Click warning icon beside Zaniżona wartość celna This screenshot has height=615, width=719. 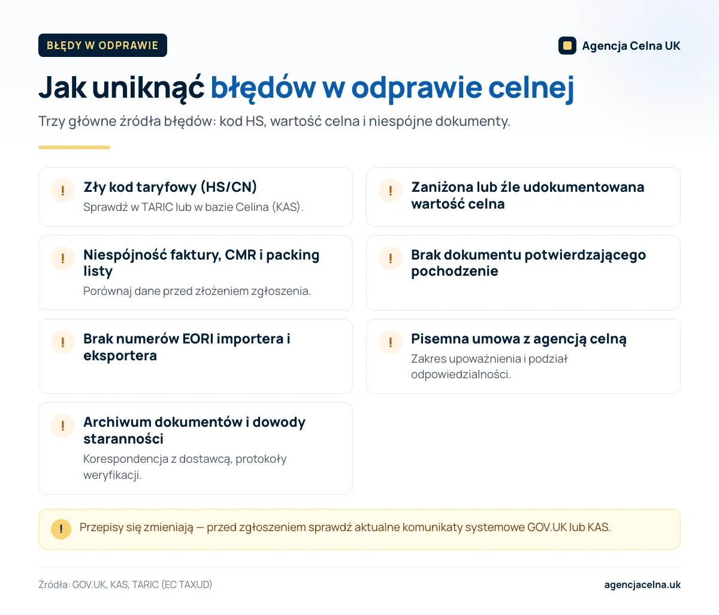[x=391, y=191]
